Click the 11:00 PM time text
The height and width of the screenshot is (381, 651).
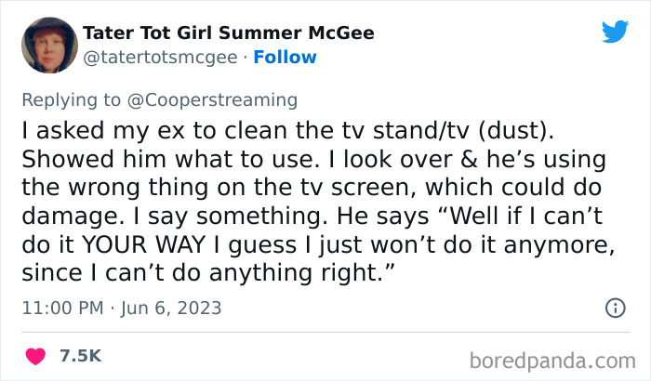pyautogui.click(x=62, y=308)
